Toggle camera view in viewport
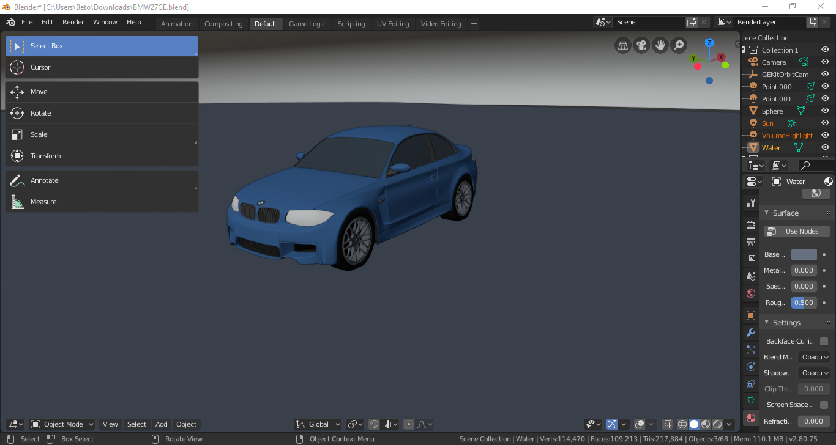836x445 pixels. (x=641, y=45)
